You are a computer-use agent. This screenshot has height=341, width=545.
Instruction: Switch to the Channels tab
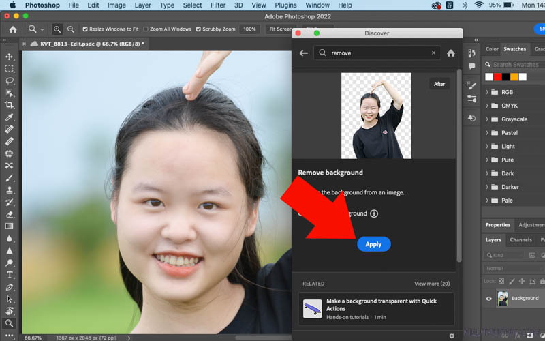520,240
